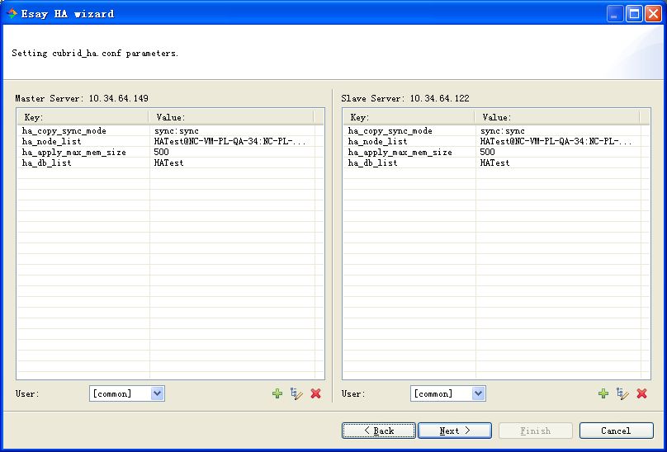Select Master Server ha_apply_max_mem_size value 500
This screenshot has height=452, width=667.
[161, 153]
